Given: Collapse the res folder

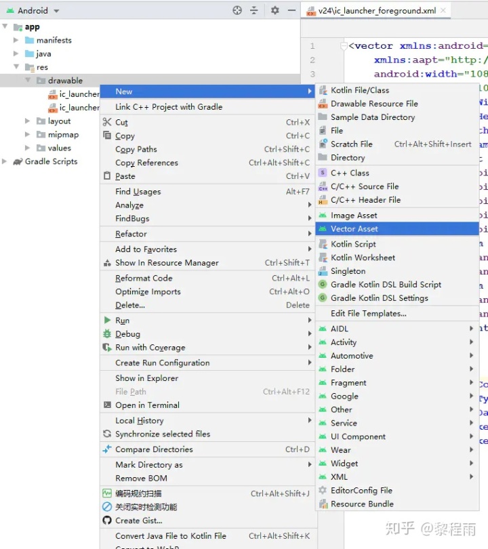Looking at the screenshot, I should point(16,66).
